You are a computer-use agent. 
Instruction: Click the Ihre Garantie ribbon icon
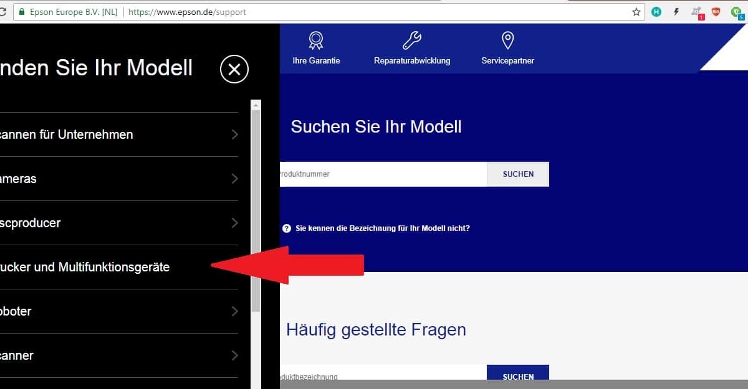pos(316,41)
